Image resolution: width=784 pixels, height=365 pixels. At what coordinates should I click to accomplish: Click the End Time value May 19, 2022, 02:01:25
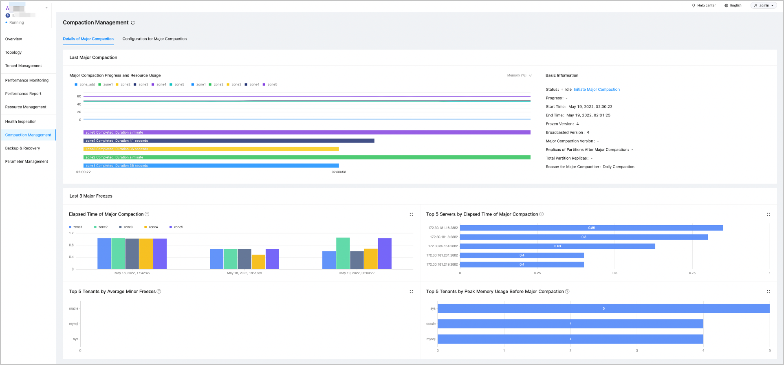(588, 115)
